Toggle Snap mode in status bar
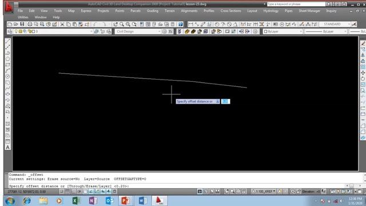Viewport: 366px width, 206px height. pos(61,192)
